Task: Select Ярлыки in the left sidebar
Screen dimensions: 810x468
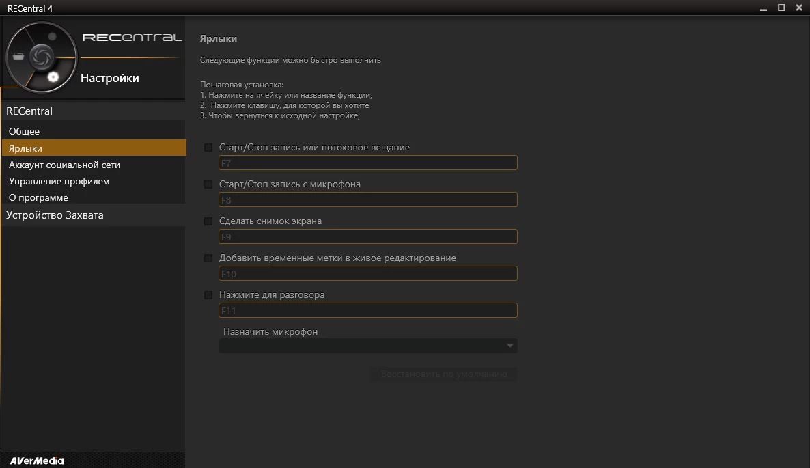Action: click(93, 148)
